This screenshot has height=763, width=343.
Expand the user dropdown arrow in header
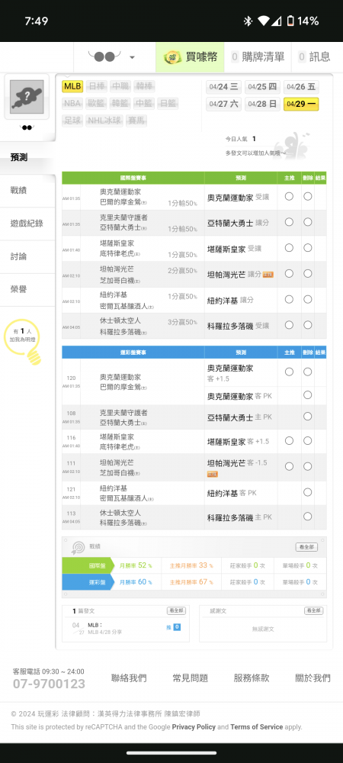[132, 57]
